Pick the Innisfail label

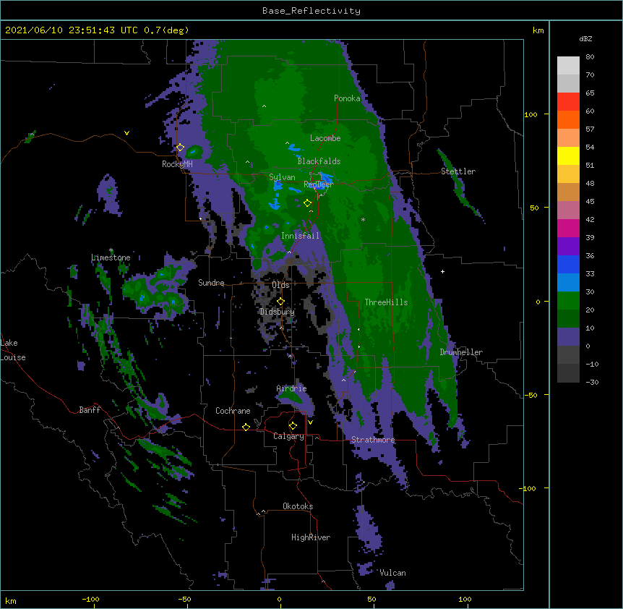click(300, 236)
